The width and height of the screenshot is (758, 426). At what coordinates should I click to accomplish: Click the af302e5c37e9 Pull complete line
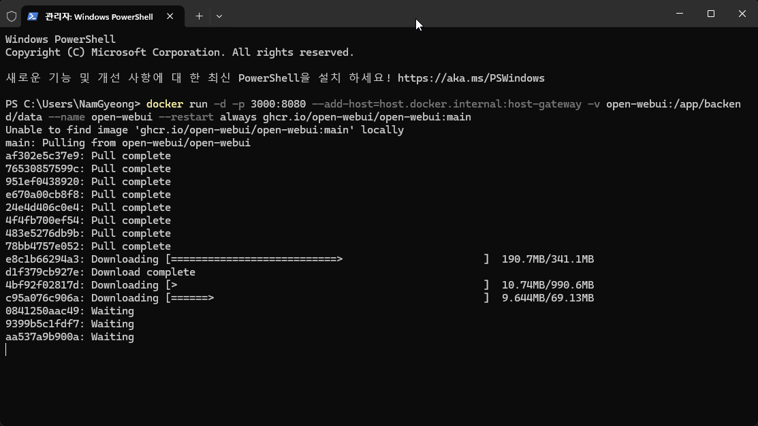(x=87, y=155)
